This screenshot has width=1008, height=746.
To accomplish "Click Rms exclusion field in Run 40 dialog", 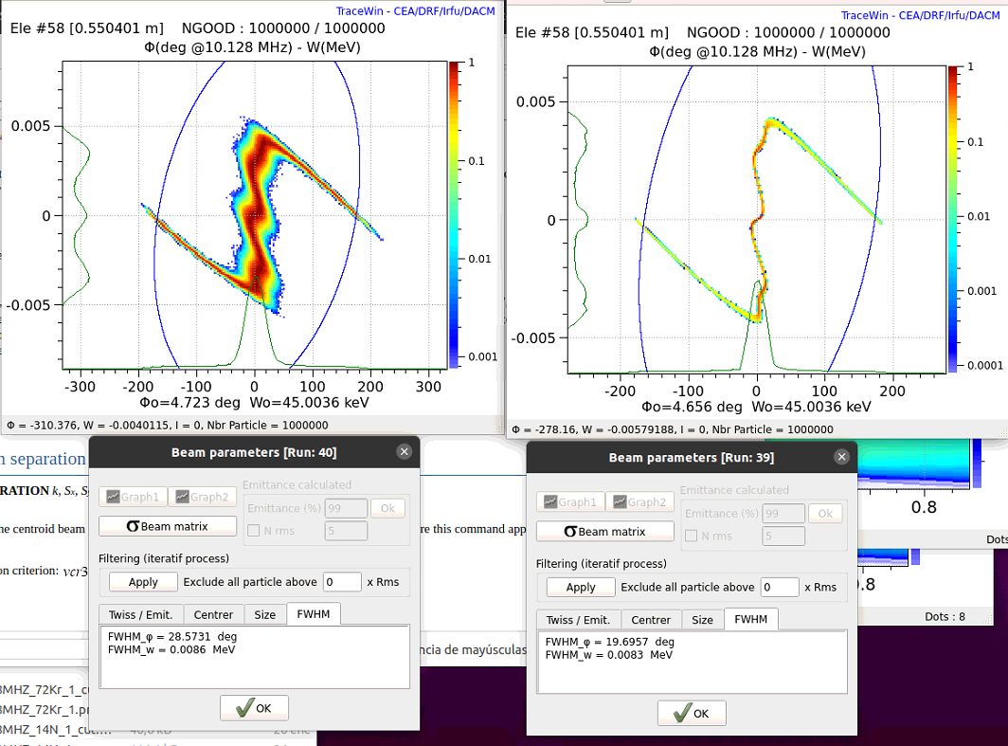I will [342, 582].
